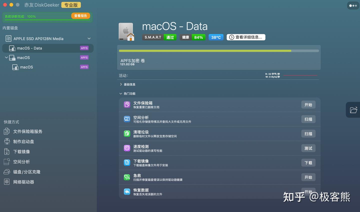Click the S.M.A.R.T 通过 status badge

159,37
